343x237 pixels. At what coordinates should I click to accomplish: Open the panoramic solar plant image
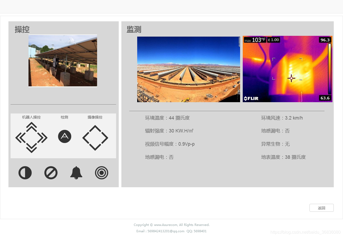pyautogui.click(x=189, y=69)
